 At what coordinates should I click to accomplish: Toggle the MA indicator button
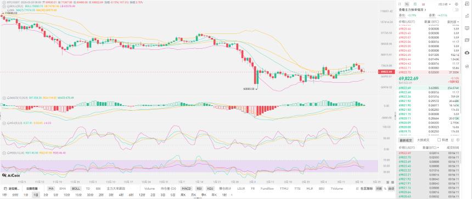click(x=51, y=189)
